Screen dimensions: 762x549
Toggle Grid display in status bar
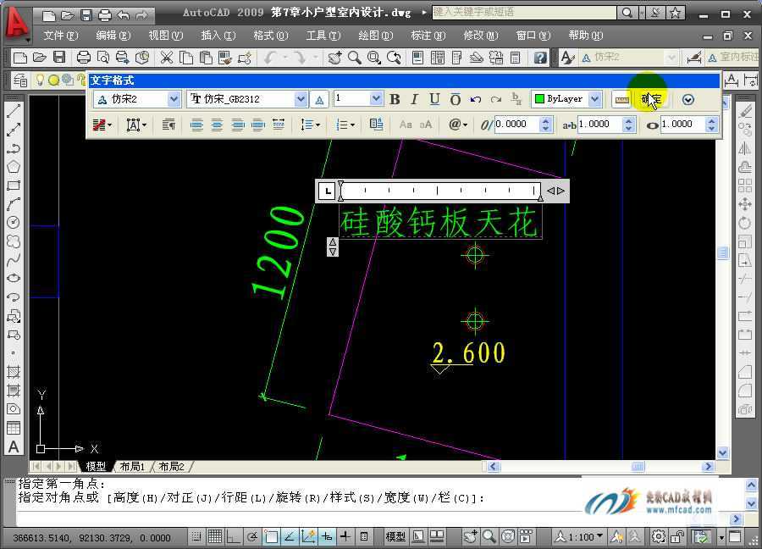click(215, 537)
